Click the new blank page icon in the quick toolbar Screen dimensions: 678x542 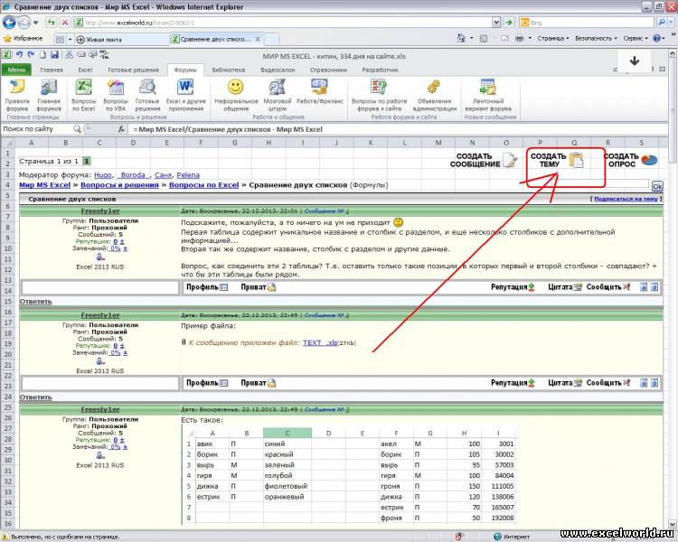[x=42, y=54]
